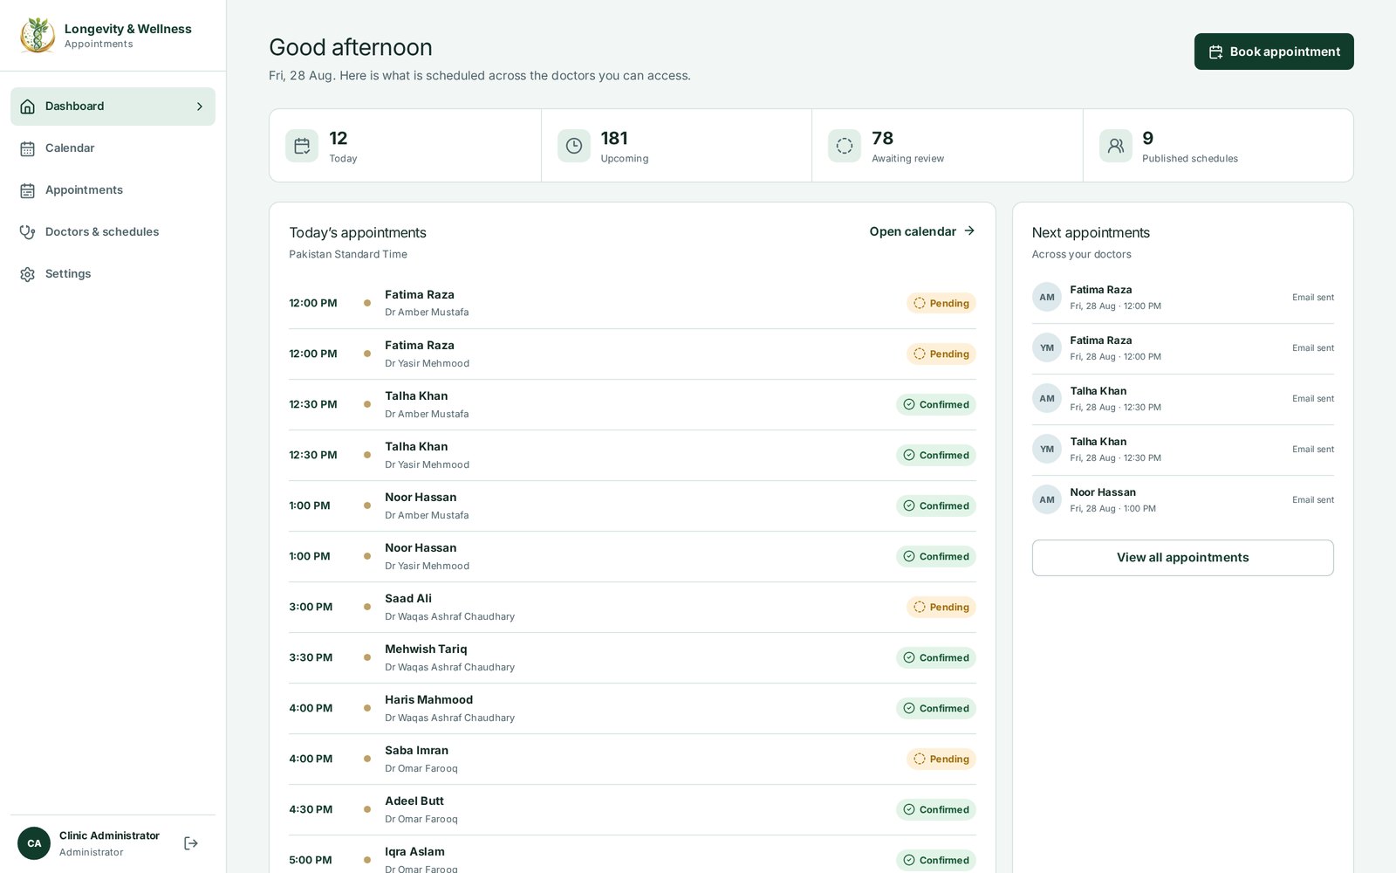Viewport: 1396px width, 873px height.
Task: Click YM avatar beside Fatima Raza next appointment
Action: 1047,348
